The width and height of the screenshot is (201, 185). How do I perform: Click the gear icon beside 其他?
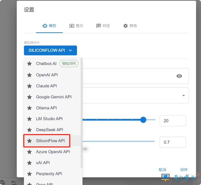[125, 26]
